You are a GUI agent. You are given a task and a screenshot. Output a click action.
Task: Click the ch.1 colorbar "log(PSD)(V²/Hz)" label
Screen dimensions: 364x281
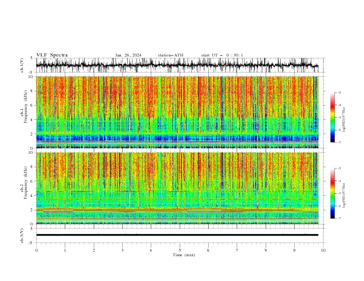point(344,120)
